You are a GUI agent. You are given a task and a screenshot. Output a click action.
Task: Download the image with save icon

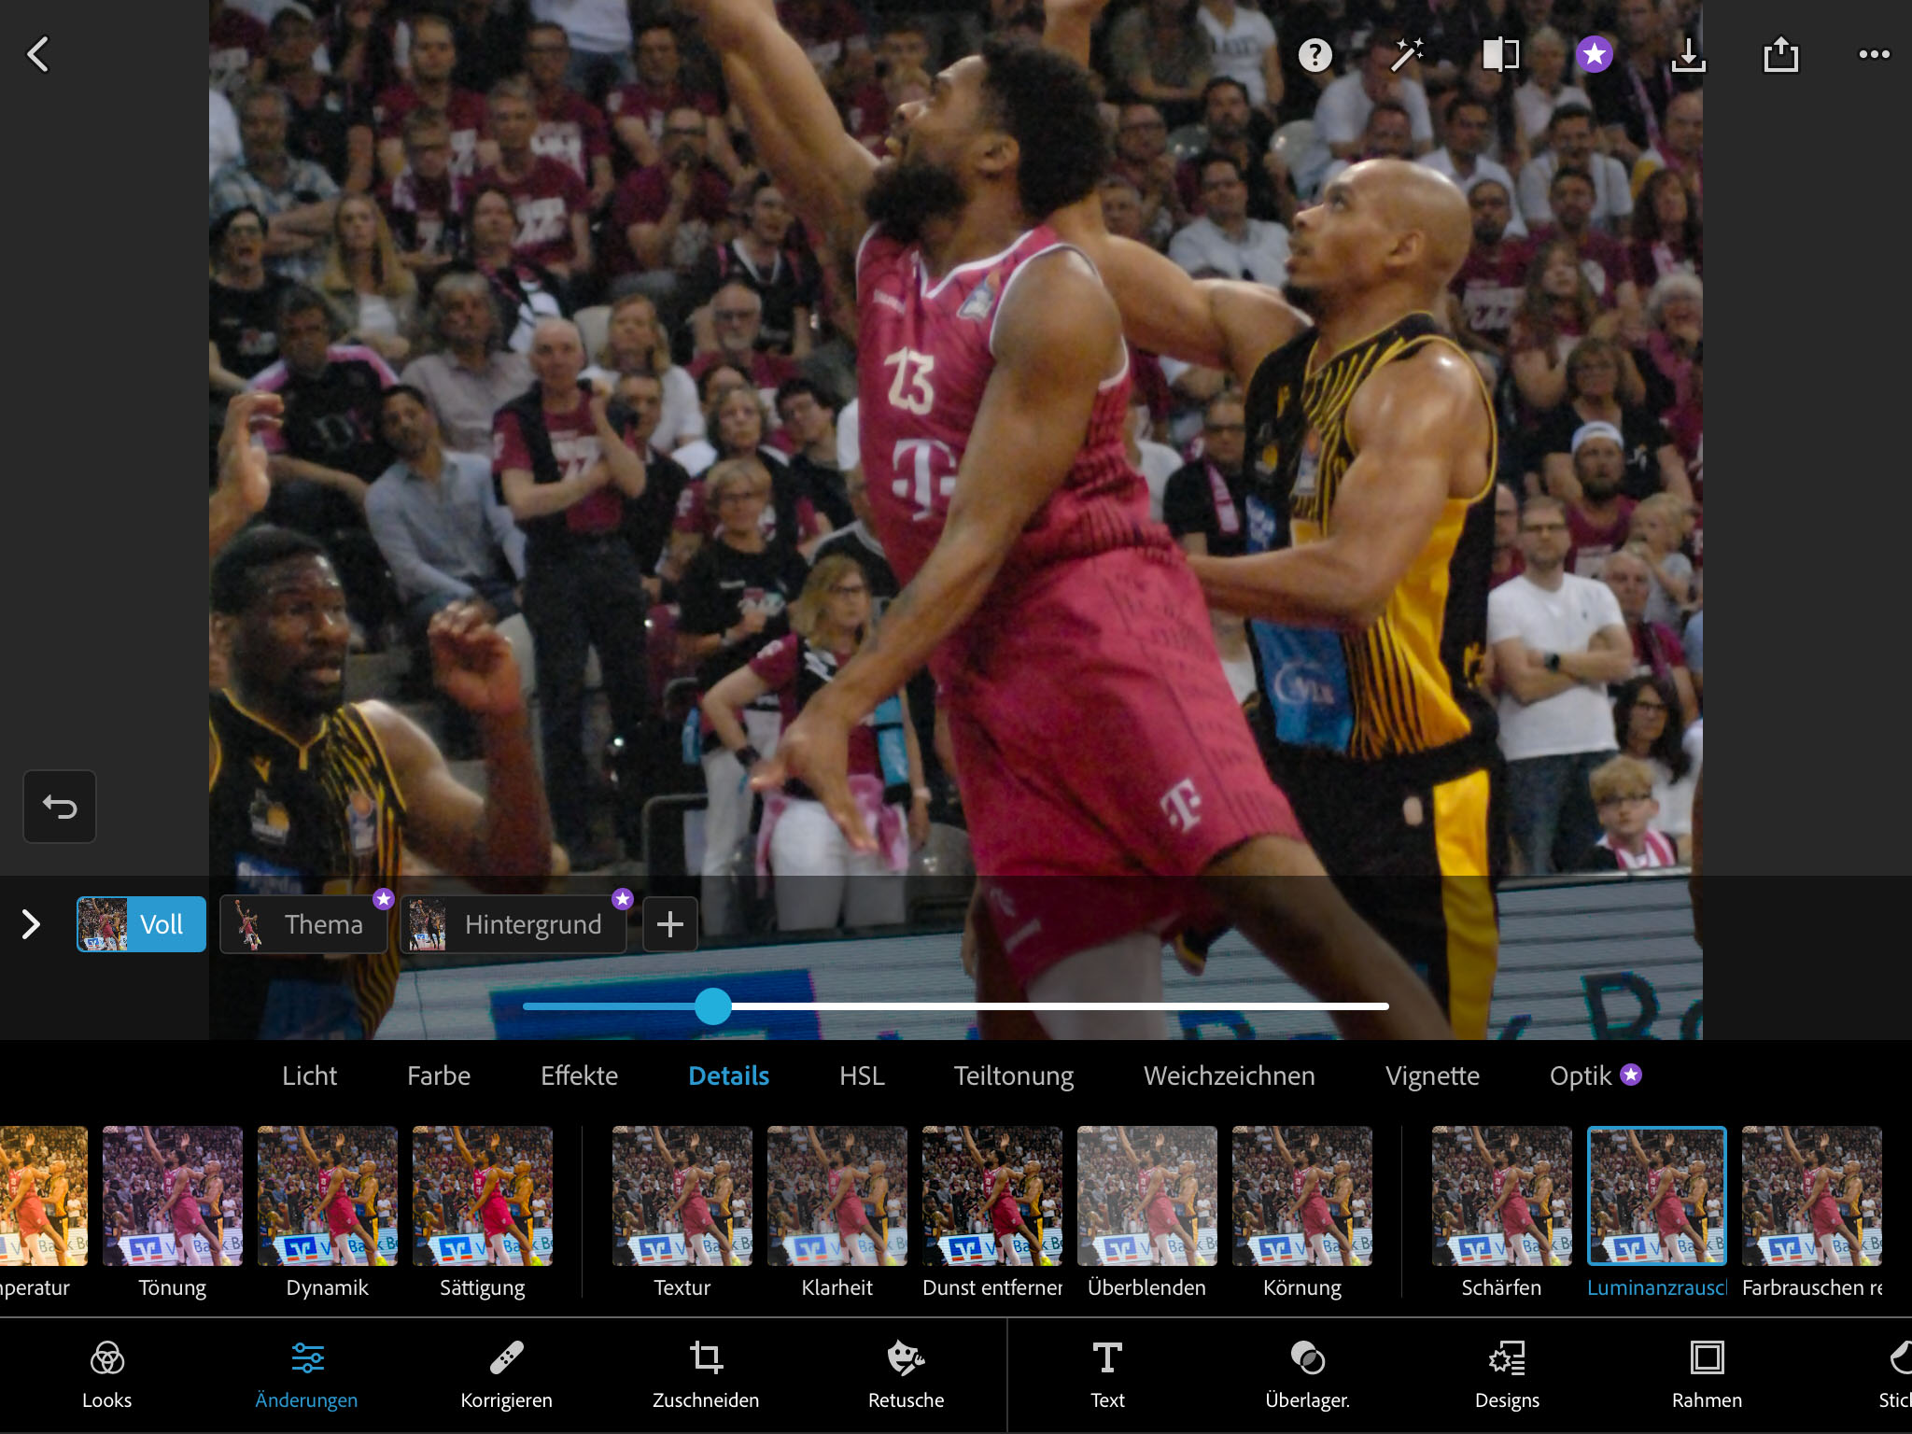point(1687,55)
